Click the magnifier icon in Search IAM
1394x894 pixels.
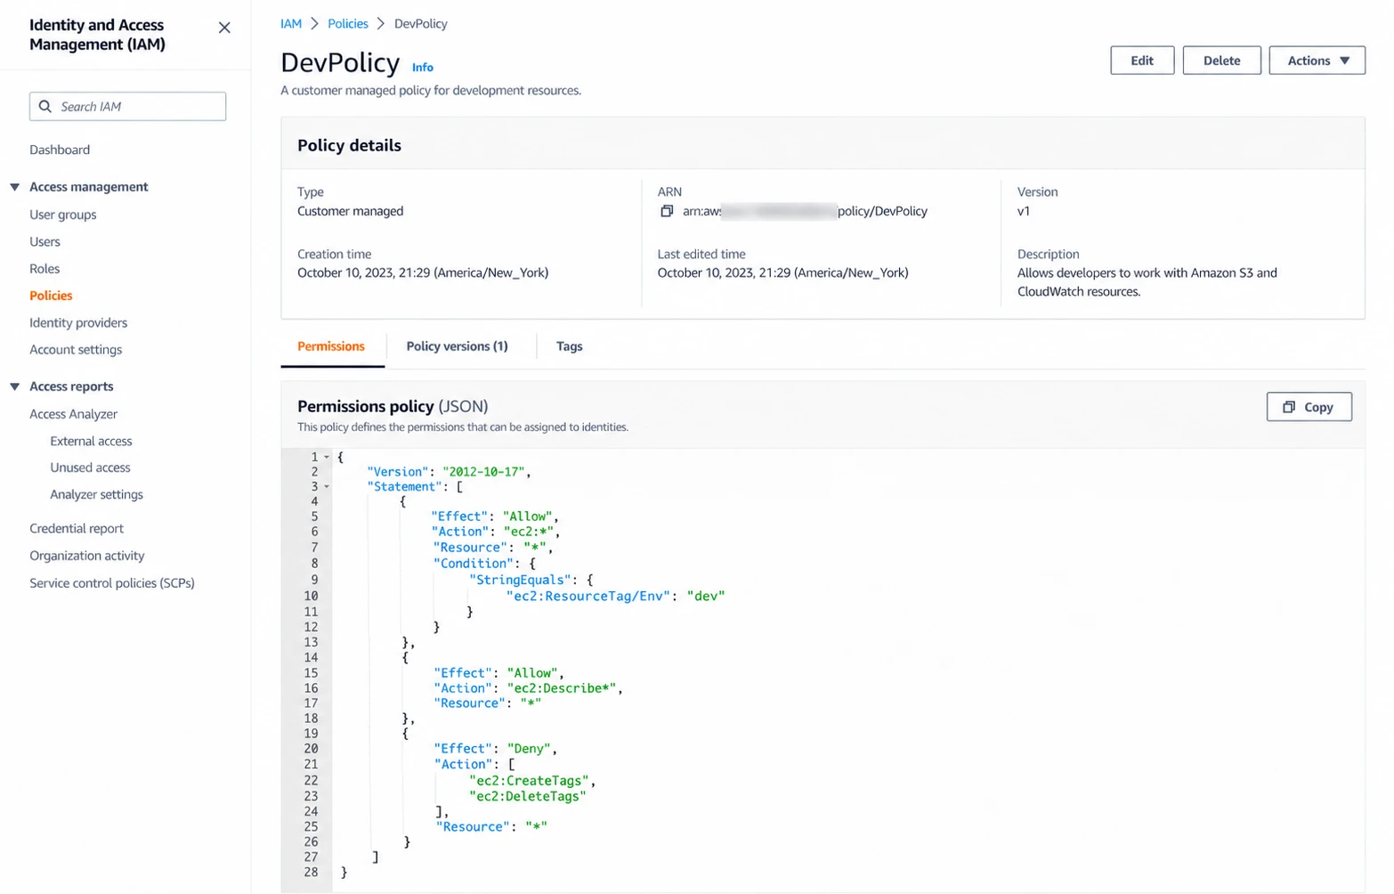pos(45,106)
